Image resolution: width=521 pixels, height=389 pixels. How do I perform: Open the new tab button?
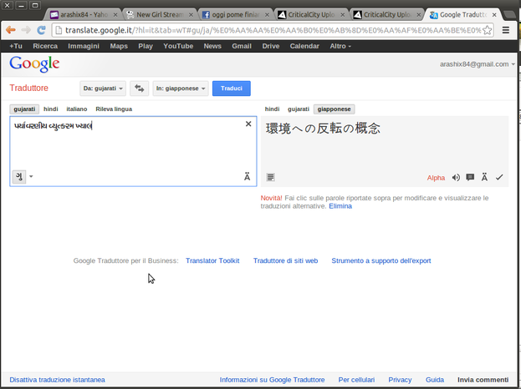508,14
